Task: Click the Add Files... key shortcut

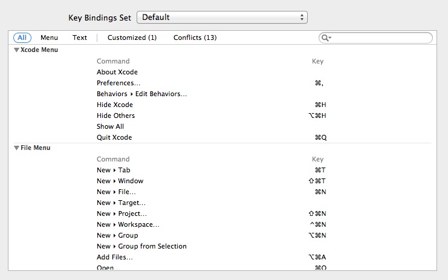Action: 317,257
